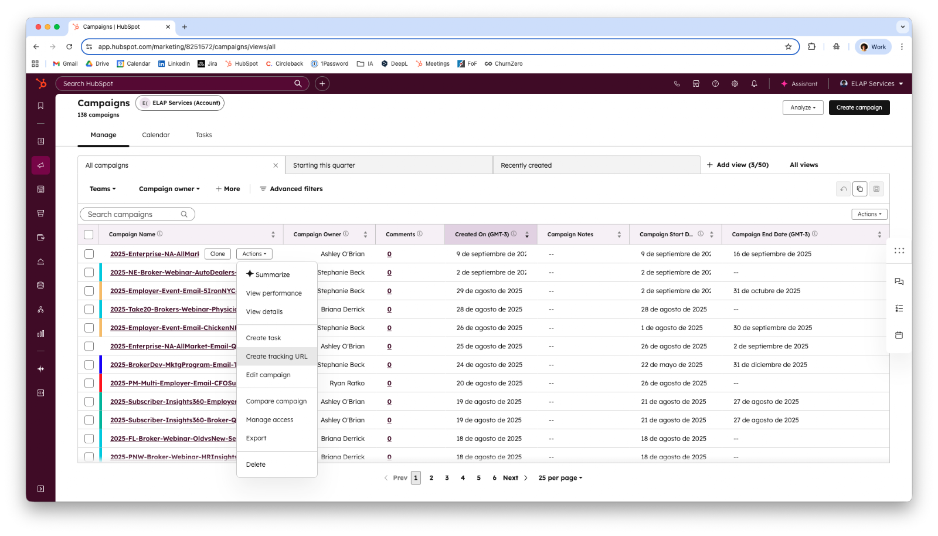The width and height of the screenshot is (938, 536).
Task: Open the help question mark icon
Action: 715,84
